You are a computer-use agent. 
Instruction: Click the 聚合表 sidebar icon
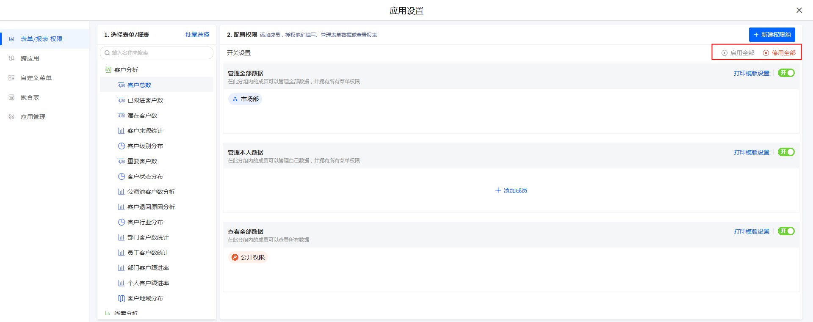pos(12,97)
